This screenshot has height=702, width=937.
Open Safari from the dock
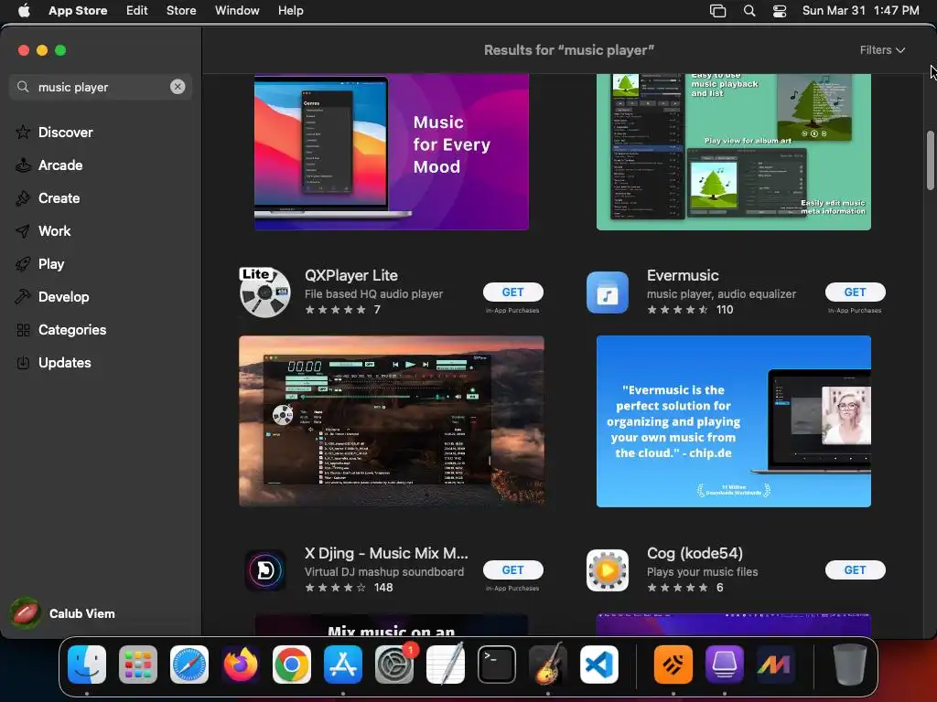[x=189, y=665]
